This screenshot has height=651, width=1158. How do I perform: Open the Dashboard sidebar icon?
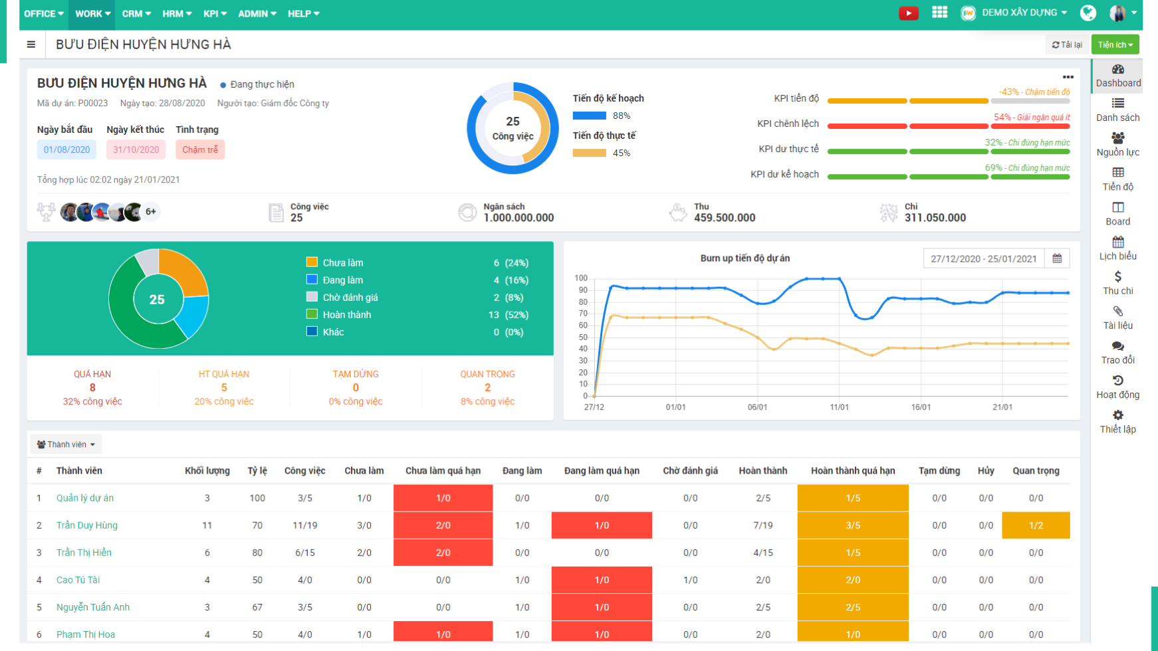coord(1118,76)
